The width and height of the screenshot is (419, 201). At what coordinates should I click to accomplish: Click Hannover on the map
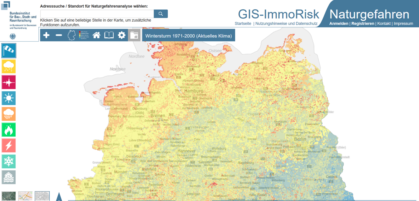[x=186, y=151]
